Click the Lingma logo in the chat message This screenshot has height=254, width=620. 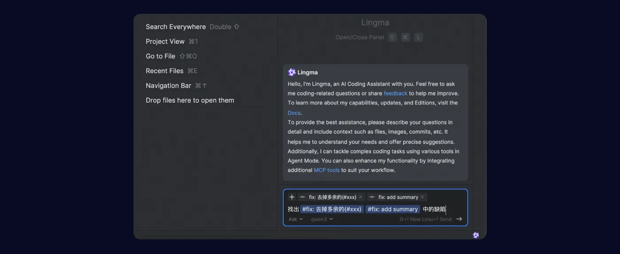[x=291, y=72]
